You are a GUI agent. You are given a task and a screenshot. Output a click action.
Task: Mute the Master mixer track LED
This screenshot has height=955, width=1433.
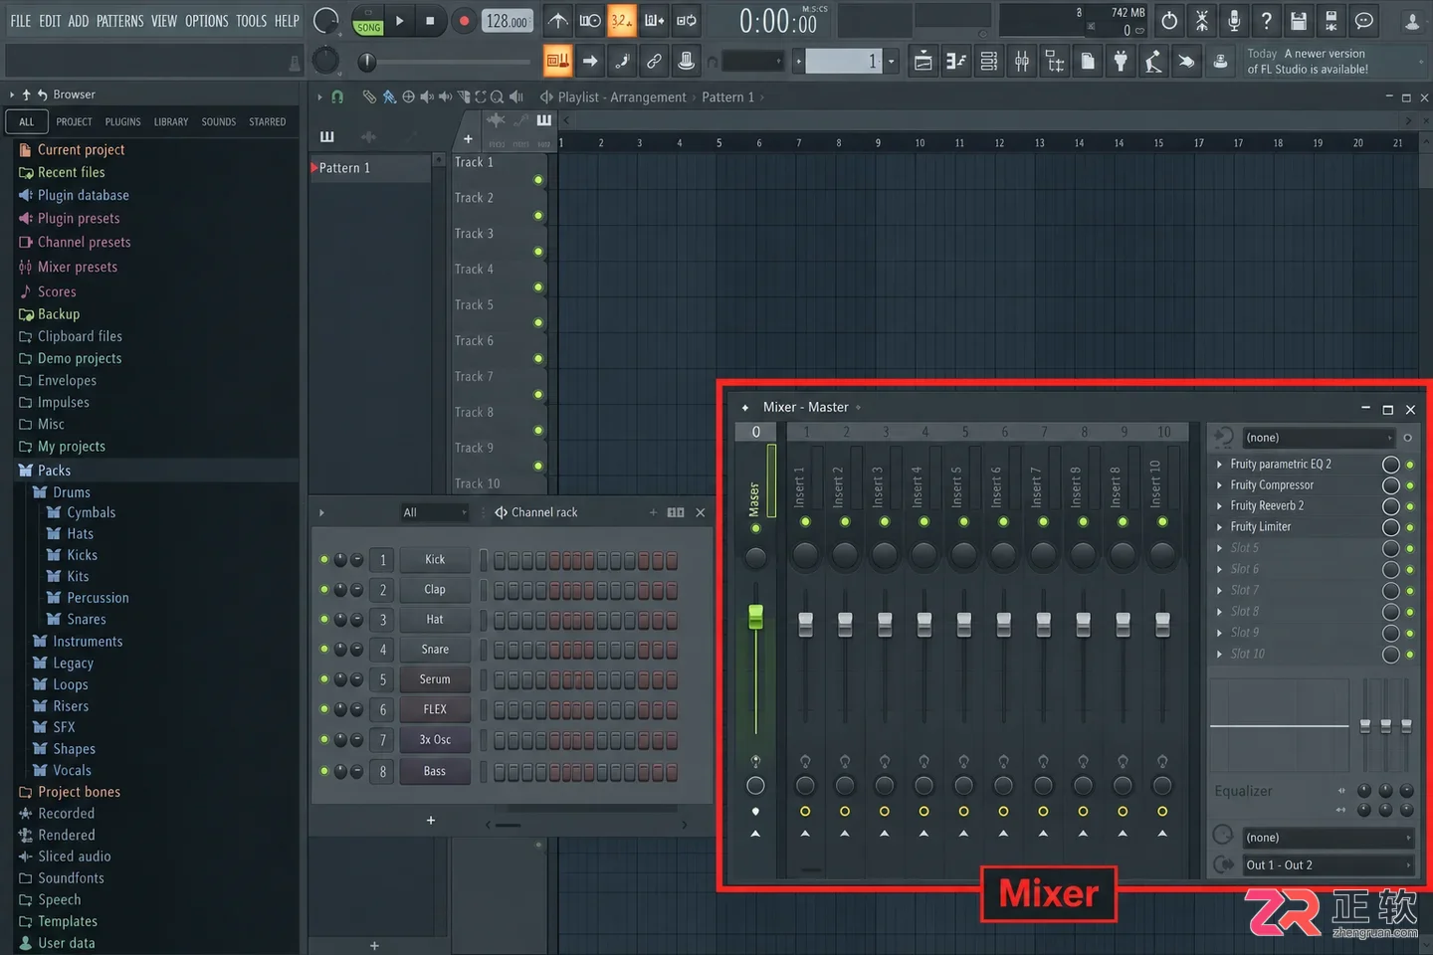pos(755,528)
